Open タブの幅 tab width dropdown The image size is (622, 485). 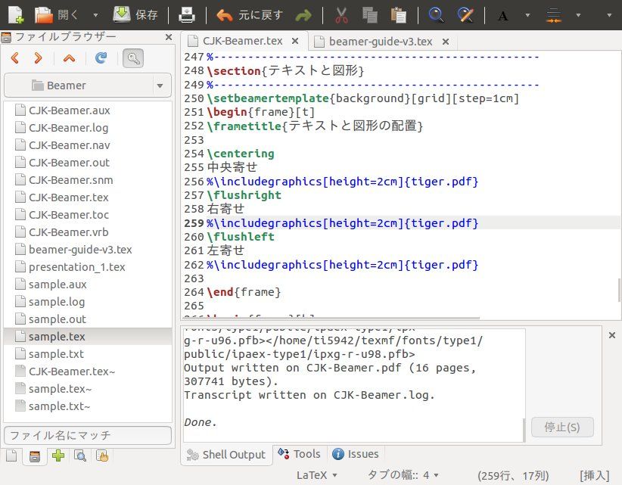tap(403, 475)
